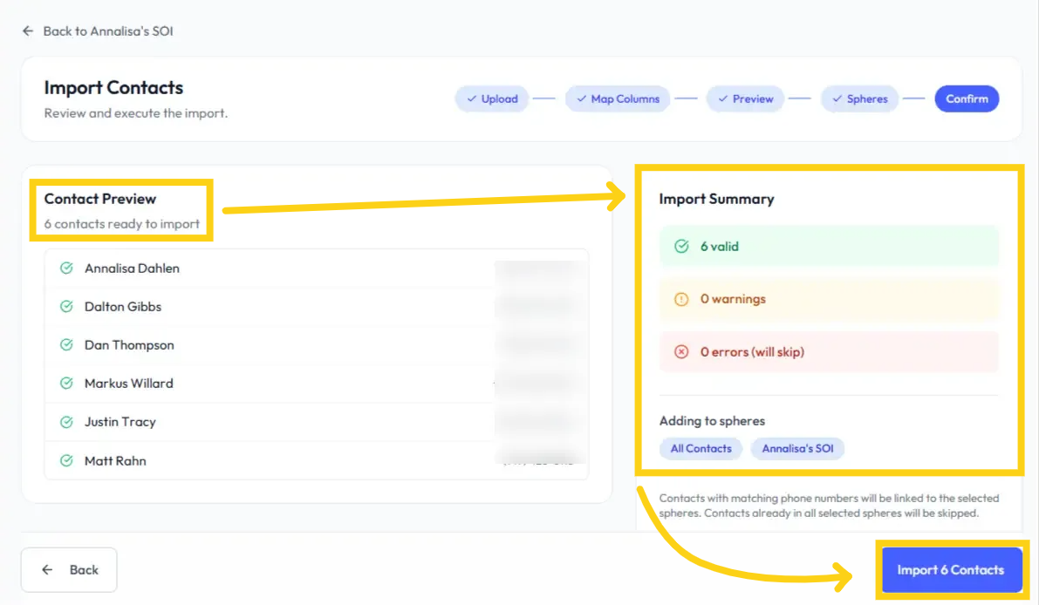Click the green valid checkmark icon in Import Summary

[x=682, y=247]
